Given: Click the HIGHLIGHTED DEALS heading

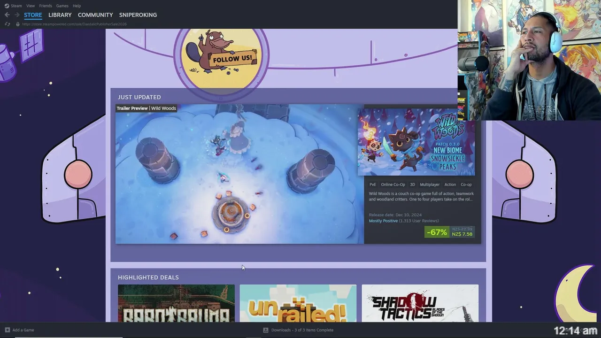Looking at the screenshot, I should (148, 277).
